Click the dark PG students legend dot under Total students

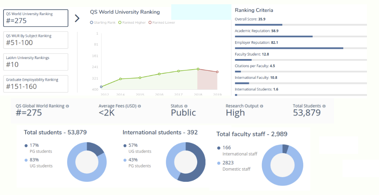point(26,146)
